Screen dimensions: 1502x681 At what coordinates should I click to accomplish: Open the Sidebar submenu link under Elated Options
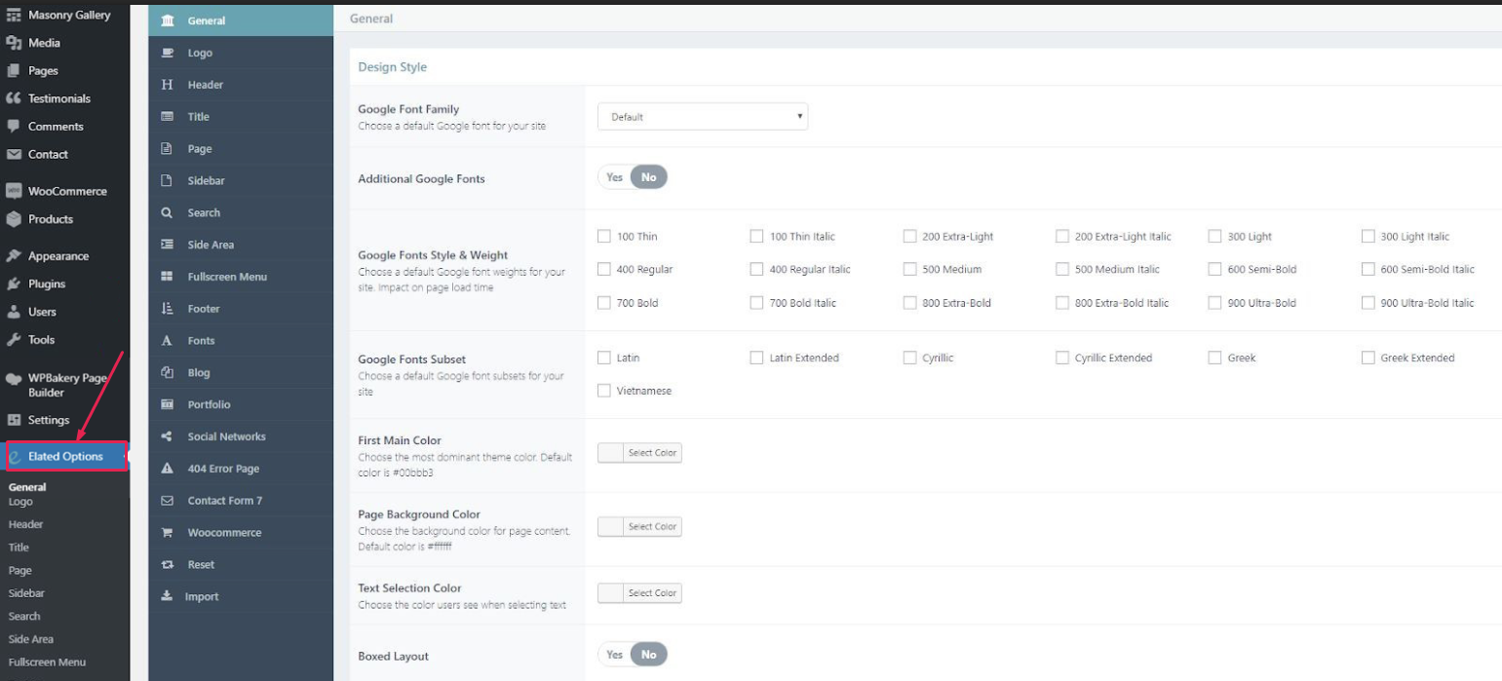pos(26,593)
